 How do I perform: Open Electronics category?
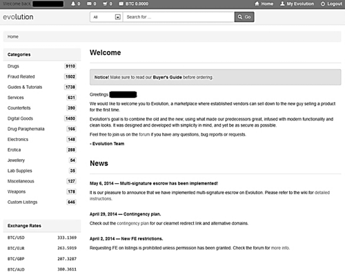click(18, 139)
